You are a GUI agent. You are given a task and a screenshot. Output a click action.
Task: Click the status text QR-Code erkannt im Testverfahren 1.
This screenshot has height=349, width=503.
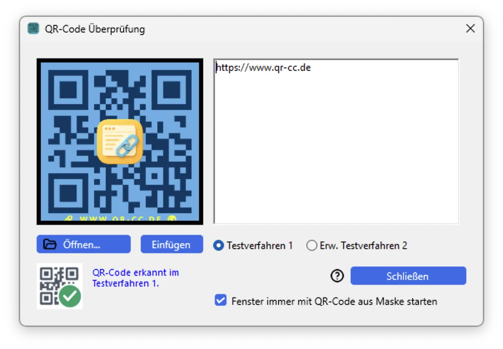[135, 278]
